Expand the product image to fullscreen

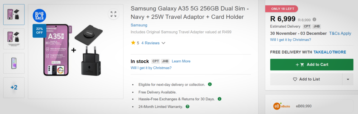pyautogui.click(x=113, y=14)
